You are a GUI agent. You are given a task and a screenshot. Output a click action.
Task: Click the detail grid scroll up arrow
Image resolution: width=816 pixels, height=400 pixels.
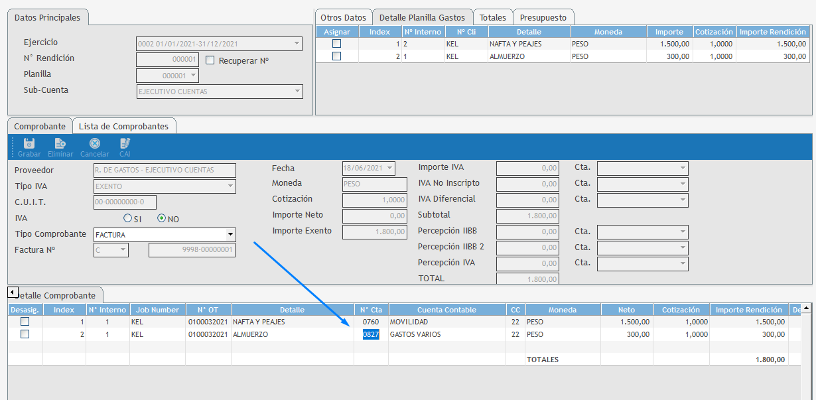806,308
